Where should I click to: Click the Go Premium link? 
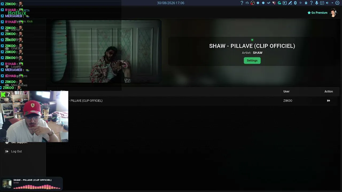(317, 13)
